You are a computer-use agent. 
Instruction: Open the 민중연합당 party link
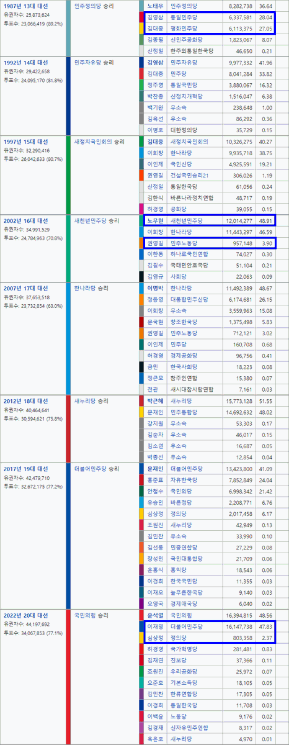(184, 548)
